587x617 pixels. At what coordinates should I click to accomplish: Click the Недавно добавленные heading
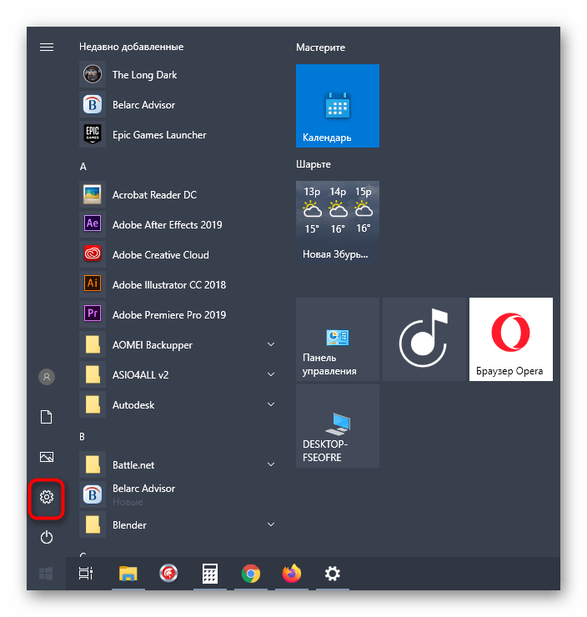pos(132,47)
